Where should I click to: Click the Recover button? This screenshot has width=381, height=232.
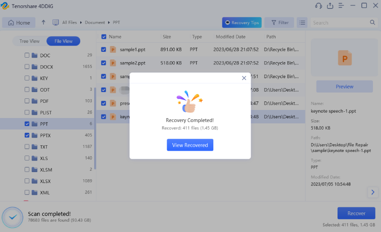click(356, 213)
